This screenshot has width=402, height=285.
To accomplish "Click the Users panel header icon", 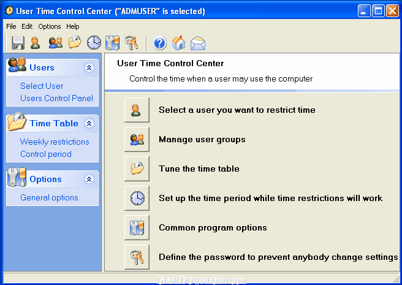I will 17,64.
